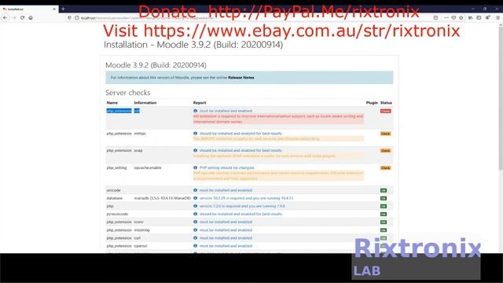Click the Save to Pocket icon
This screenshot has height=283, width=503.
pos(453,17)
